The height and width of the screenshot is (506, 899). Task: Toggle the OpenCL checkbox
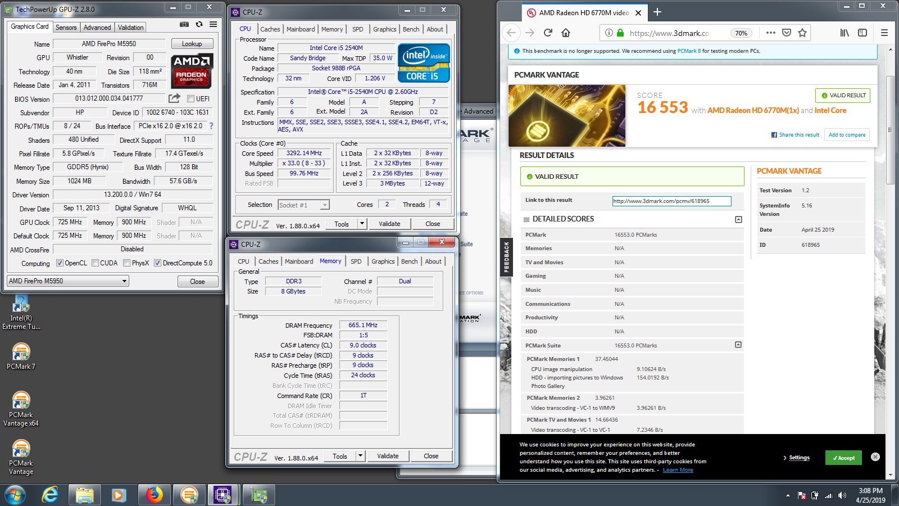(60, 263)
